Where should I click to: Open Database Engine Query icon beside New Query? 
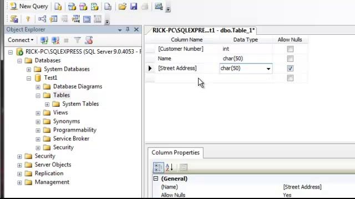pyautogui.click(x=58, y=7)
